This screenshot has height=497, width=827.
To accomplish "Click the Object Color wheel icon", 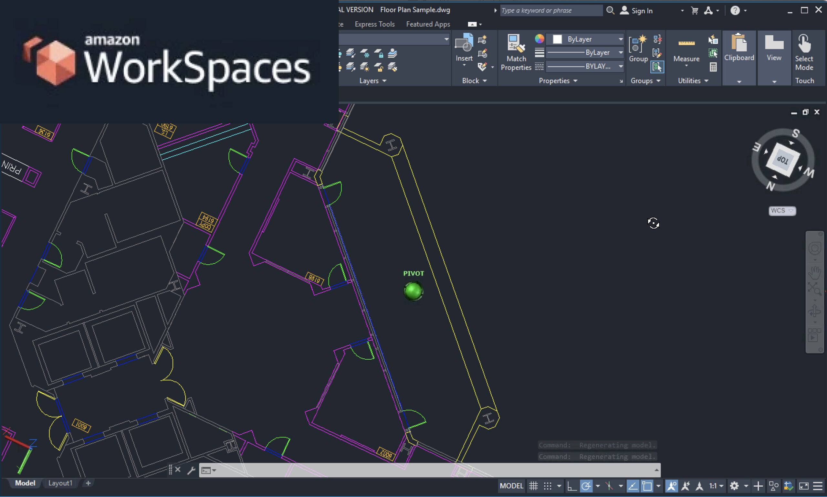I will pyautogui.click(x=539, y=39).
